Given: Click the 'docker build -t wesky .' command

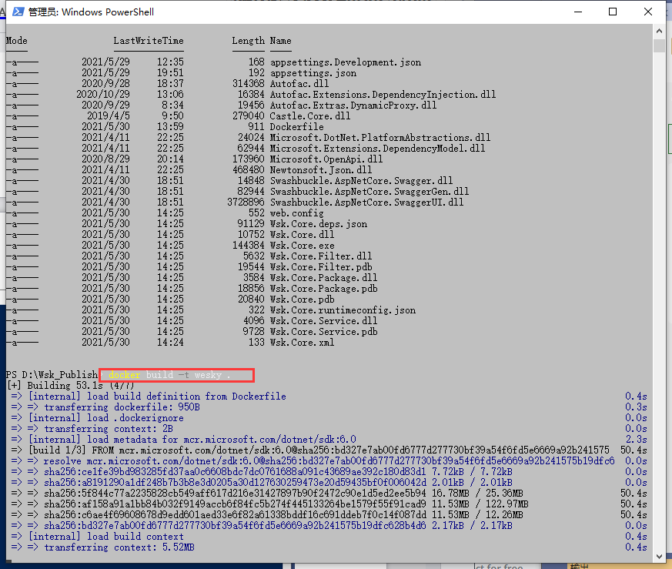Looking at the screenshot, I should pyautogui.click(x=169, y=375).
